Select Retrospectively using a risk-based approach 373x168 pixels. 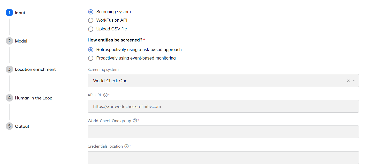click(x=90, y=50)
